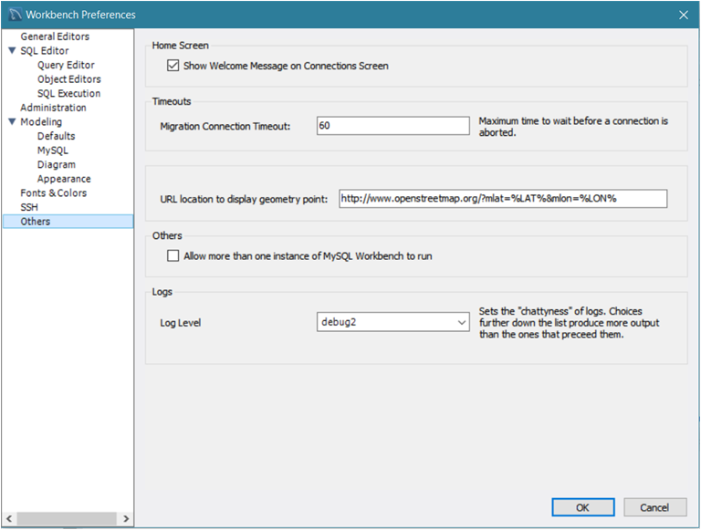Click the 'Log Level' label
Screen dimensions: 701x530
tap(181, 323)
